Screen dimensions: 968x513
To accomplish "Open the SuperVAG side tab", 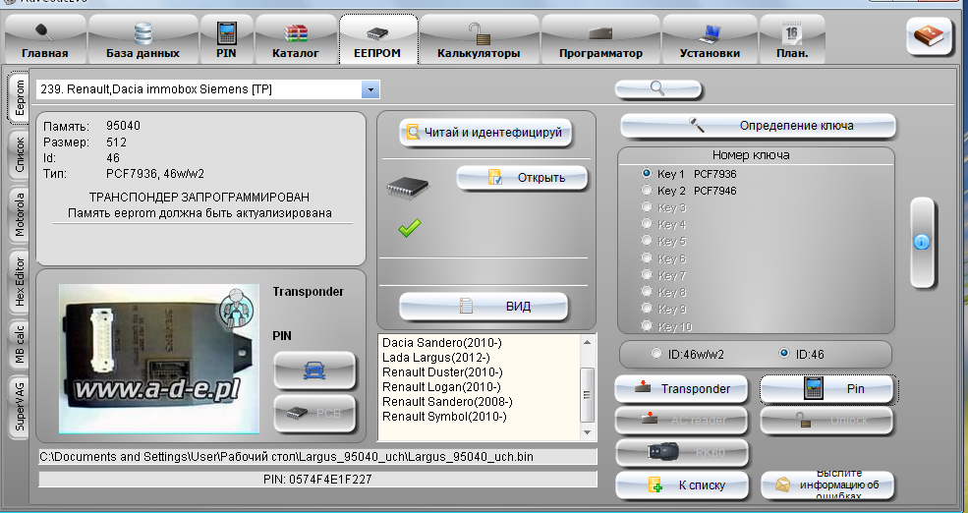I will 19,406.
